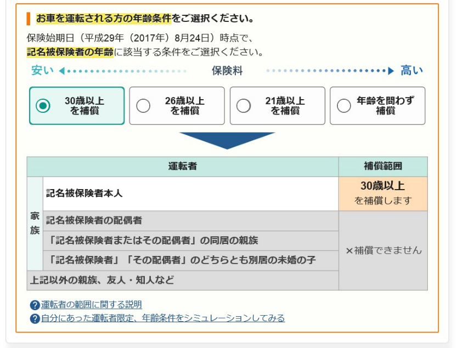Click the 30歳以上を補償します coverage cell
Viewport: 457px width, 348px height.
(x=383, y=193)
